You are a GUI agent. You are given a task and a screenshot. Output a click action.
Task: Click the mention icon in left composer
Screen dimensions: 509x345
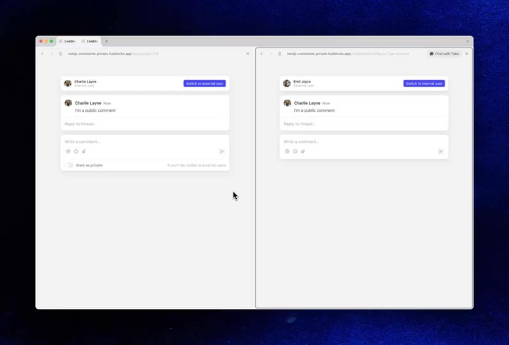pos(68,151)
